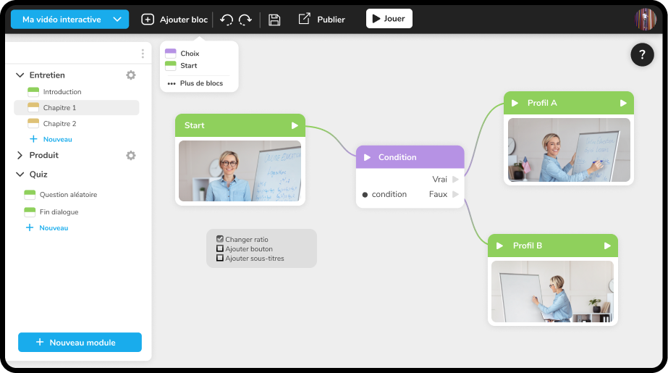Click the Publier label
Viewport: 668px width, 373px height.
coord(331,20)
